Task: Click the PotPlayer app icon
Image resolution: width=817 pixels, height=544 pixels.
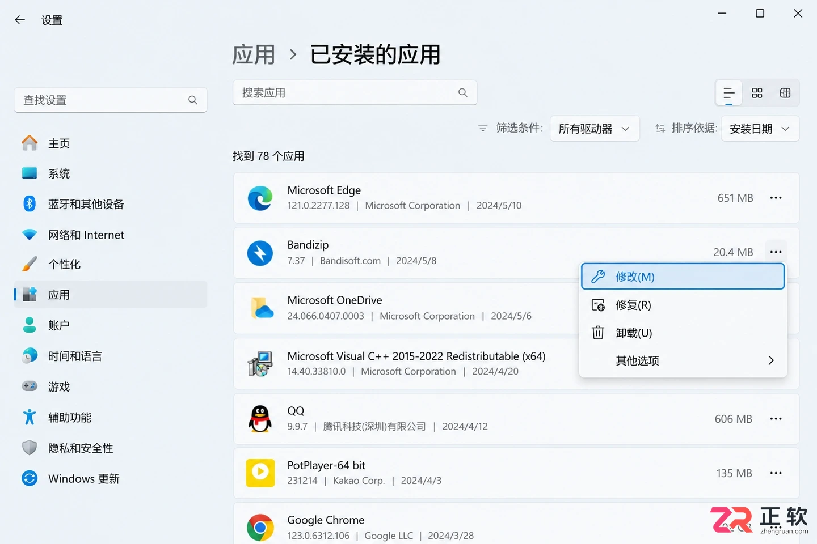Action: (x=260, y=473)
